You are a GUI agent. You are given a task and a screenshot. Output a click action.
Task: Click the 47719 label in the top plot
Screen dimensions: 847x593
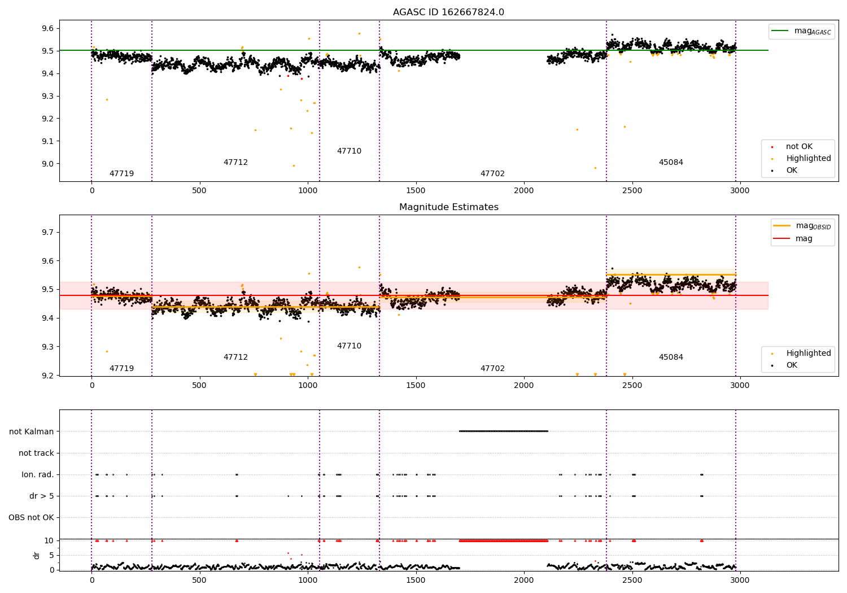[x=121, y=174]
